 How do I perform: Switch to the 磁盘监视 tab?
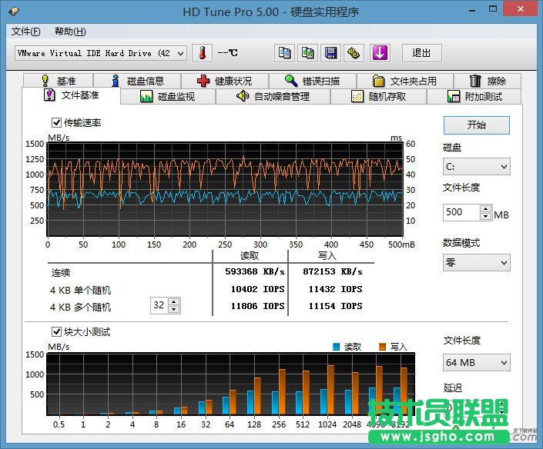pyautogui.click(x=168, y=96)
